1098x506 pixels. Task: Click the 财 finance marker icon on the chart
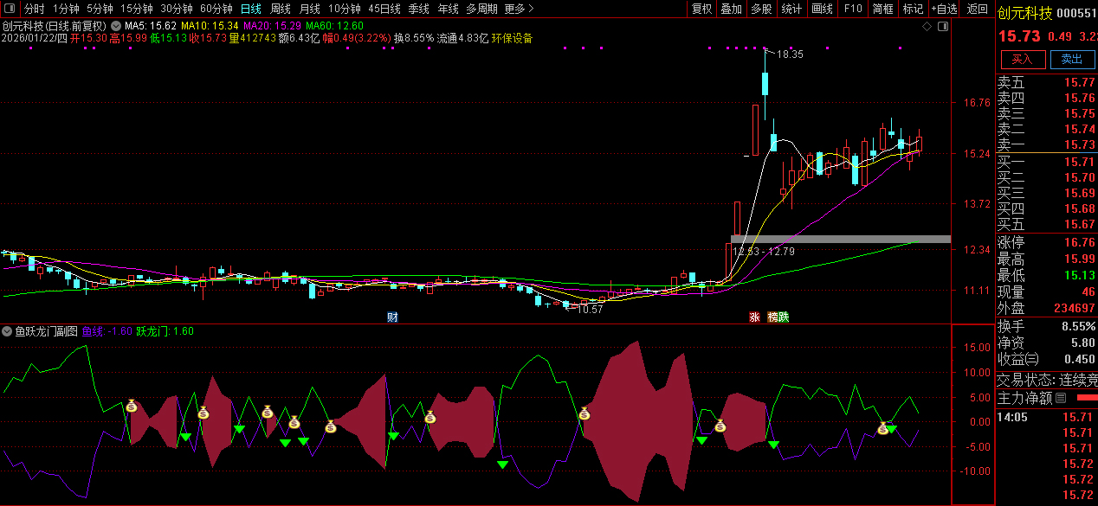392,317
